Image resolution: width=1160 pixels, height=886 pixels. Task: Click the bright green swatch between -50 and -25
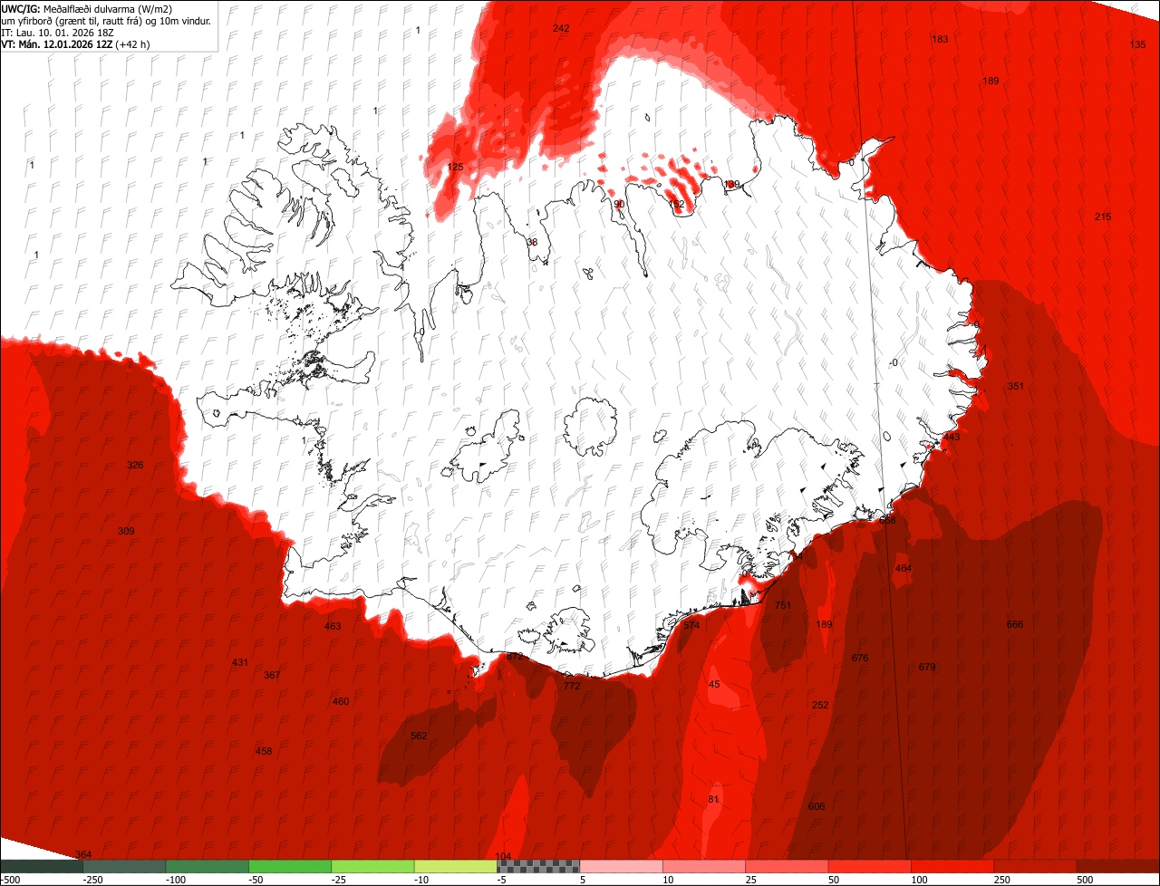coord(290,866)
